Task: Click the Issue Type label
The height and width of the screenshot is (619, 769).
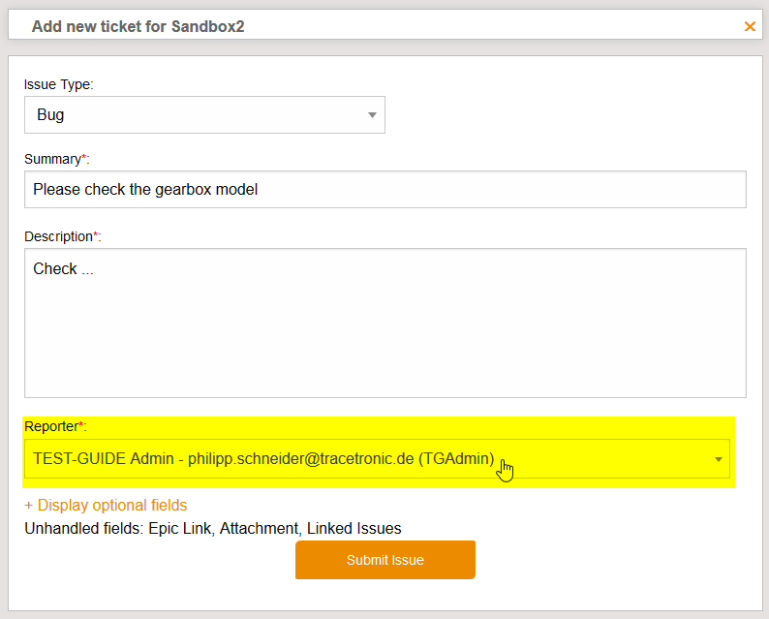Action: [58, 84]
